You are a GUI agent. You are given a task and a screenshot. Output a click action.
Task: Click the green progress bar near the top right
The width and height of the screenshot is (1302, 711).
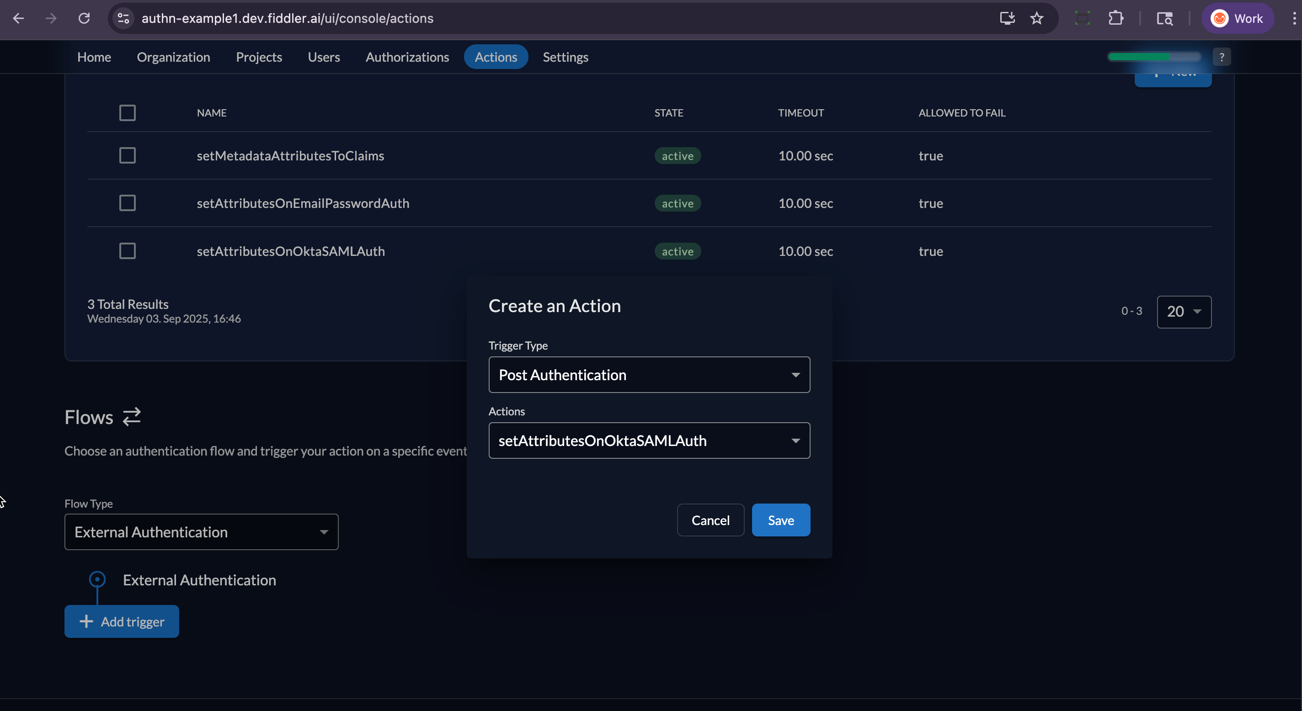(1154, 57)
